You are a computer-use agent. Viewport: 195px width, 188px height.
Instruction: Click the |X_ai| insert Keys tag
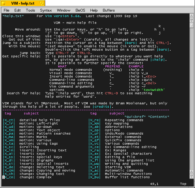click(x=9, y=154)
